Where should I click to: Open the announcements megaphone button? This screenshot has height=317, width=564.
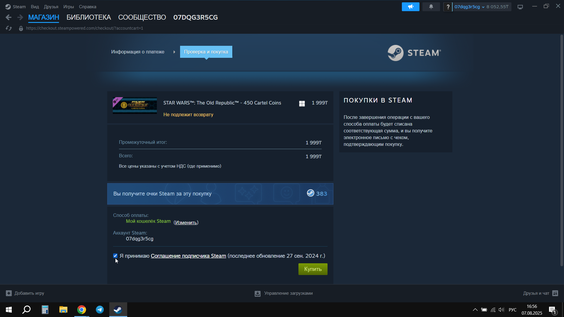pos(410,7)
